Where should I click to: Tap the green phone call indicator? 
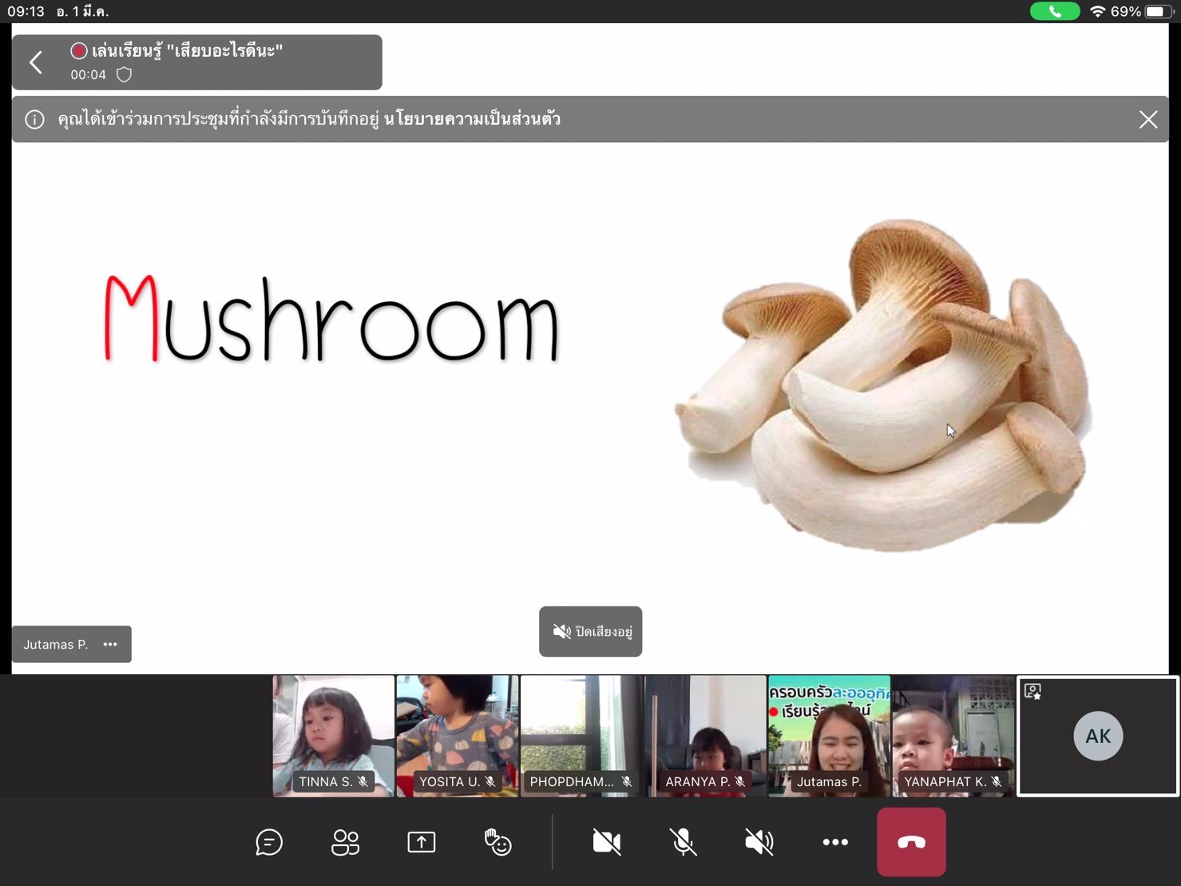click(x=1054, y=11)
